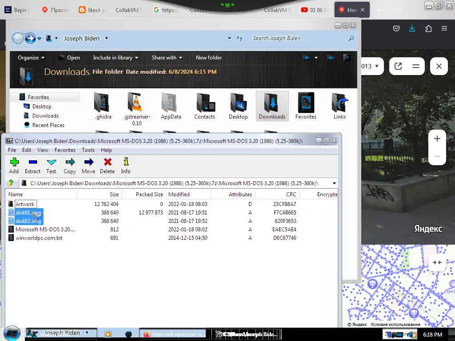
Task: Open the 7-Zip Tools menu
Action: point(88,150)
